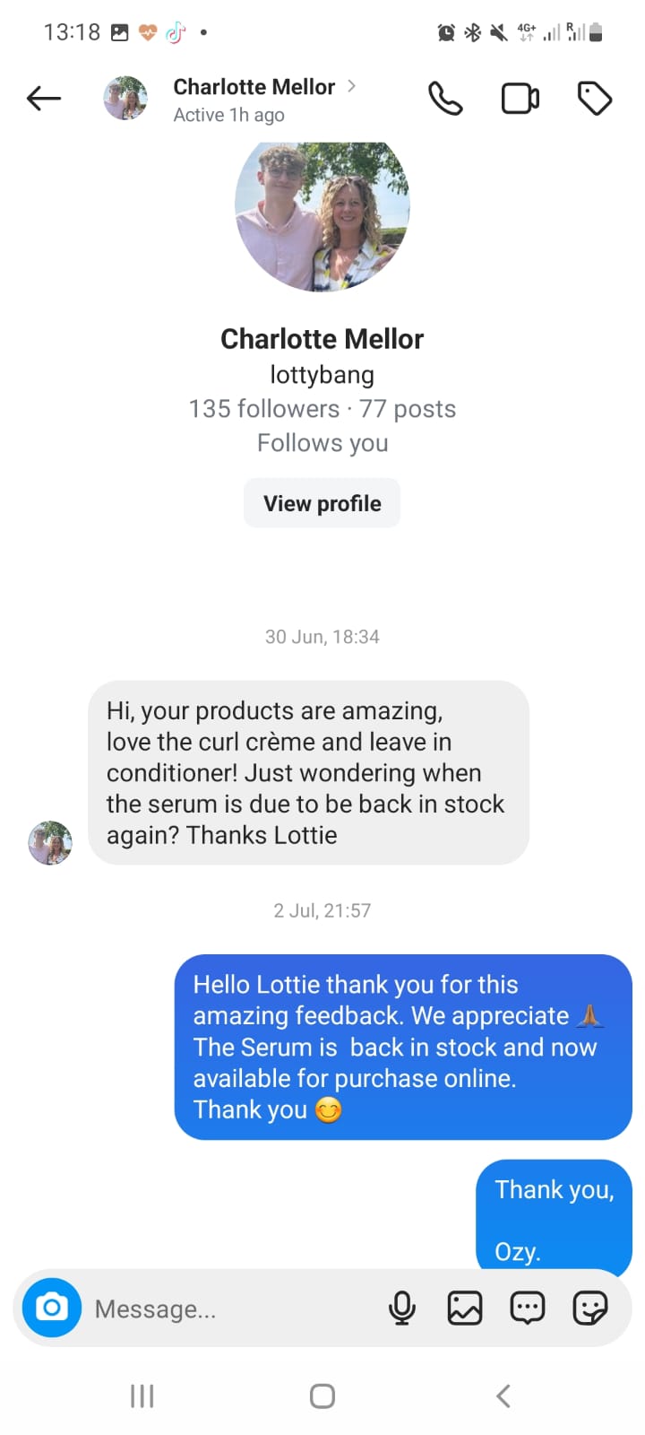Open the label tag icon in the header

pos(594,99)
